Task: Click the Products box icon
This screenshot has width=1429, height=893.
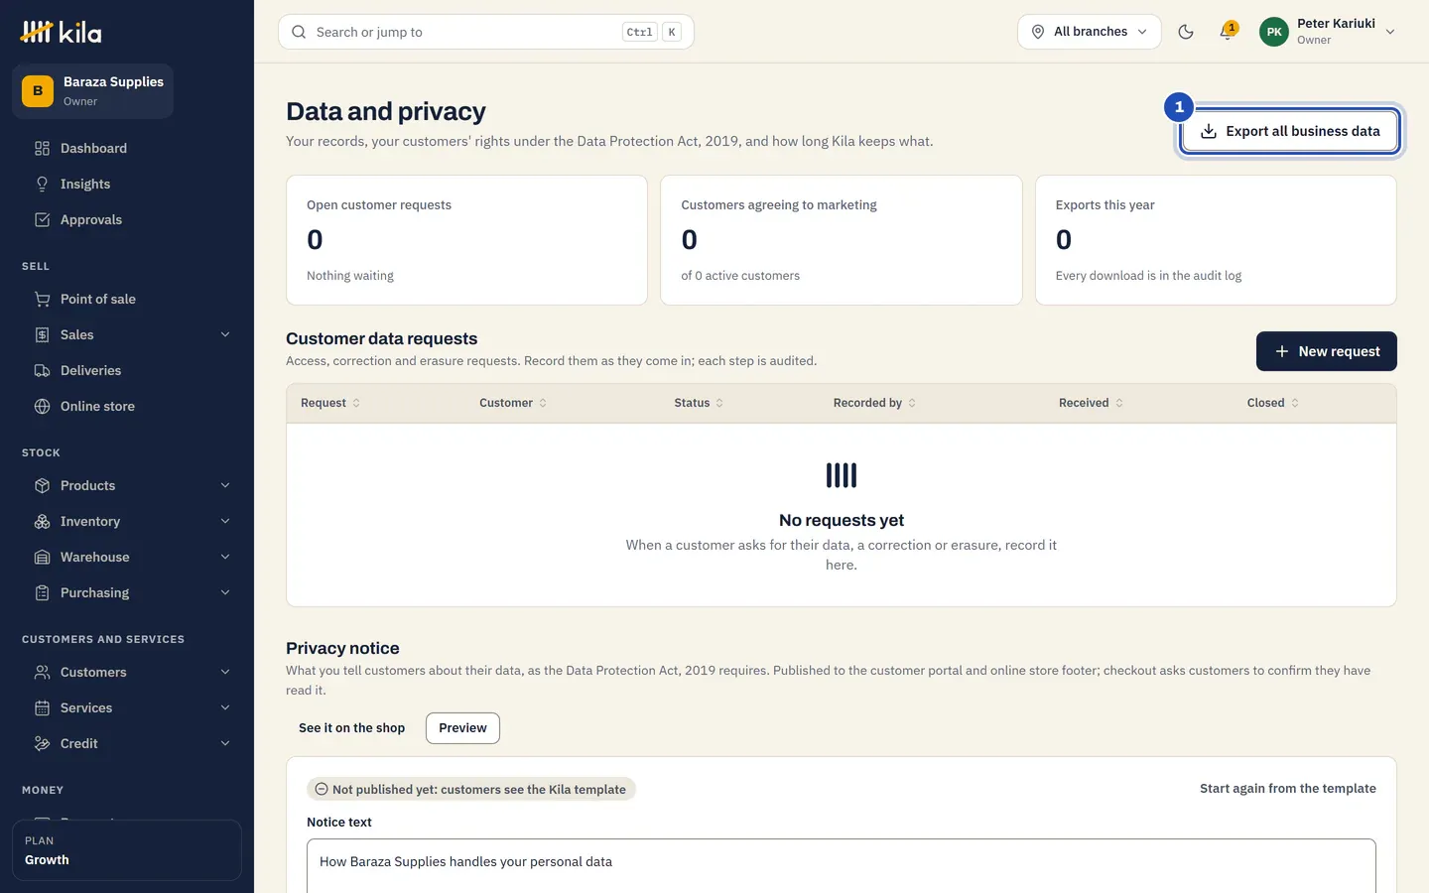Action: coord(42,485)
